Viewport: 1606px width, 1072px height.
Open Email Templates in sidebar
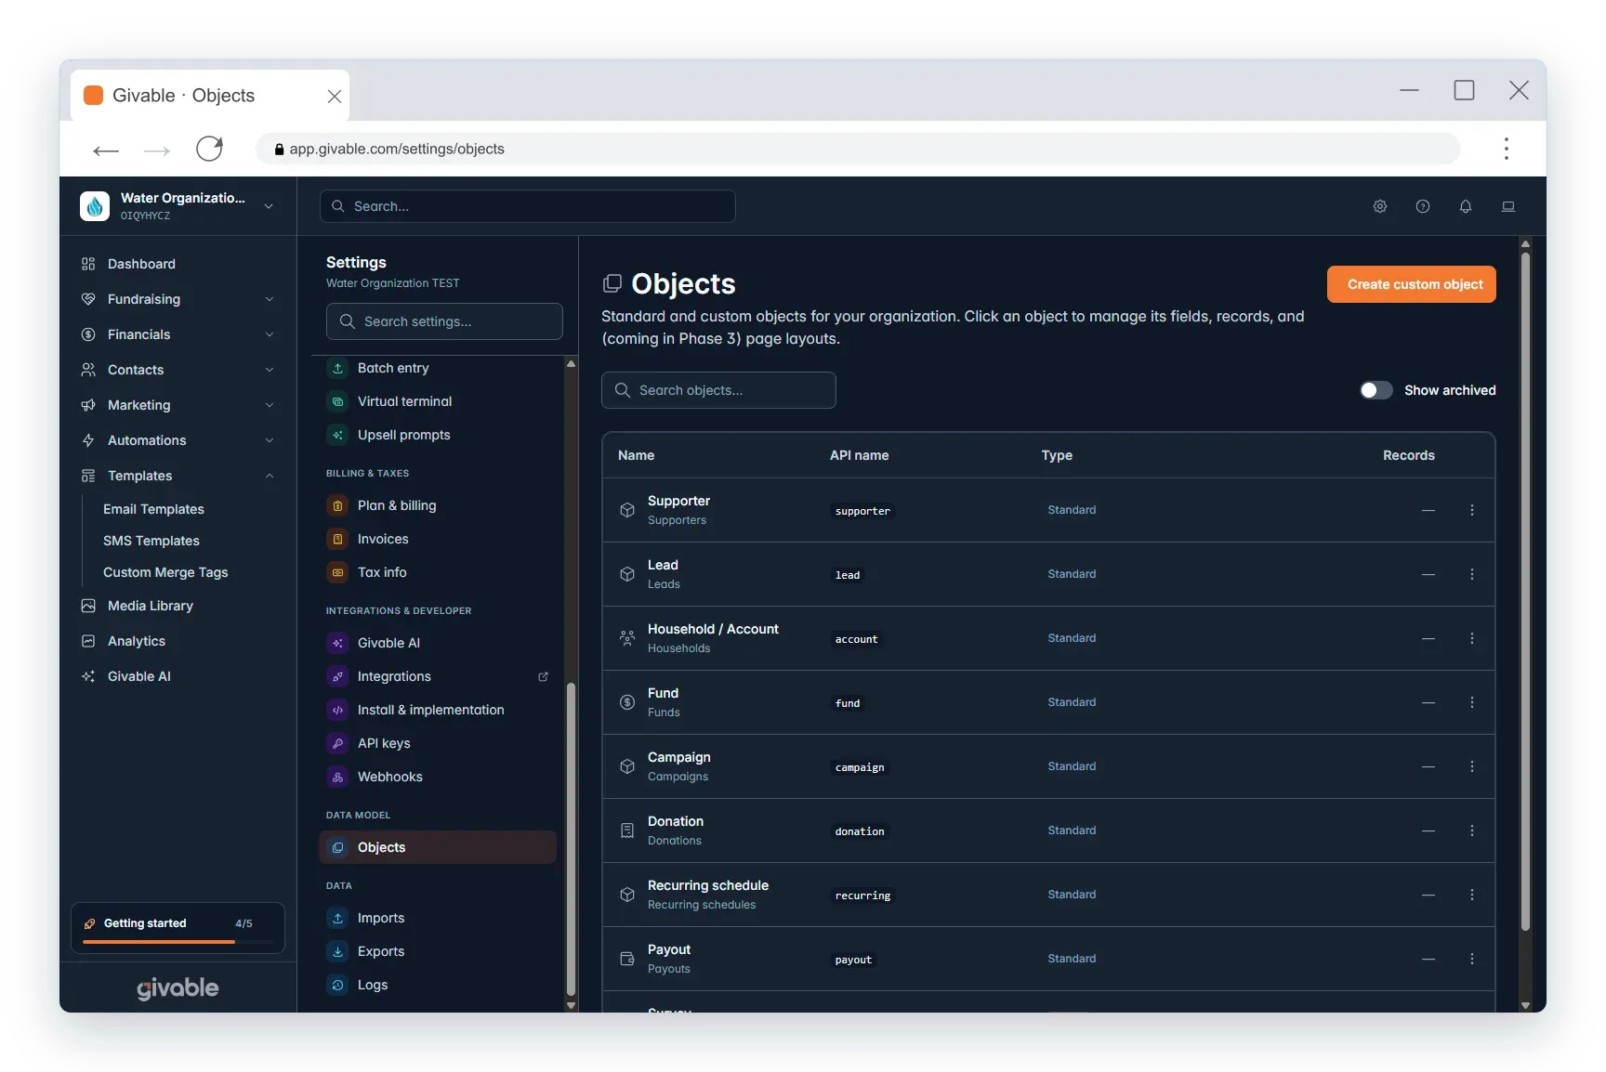153,509
